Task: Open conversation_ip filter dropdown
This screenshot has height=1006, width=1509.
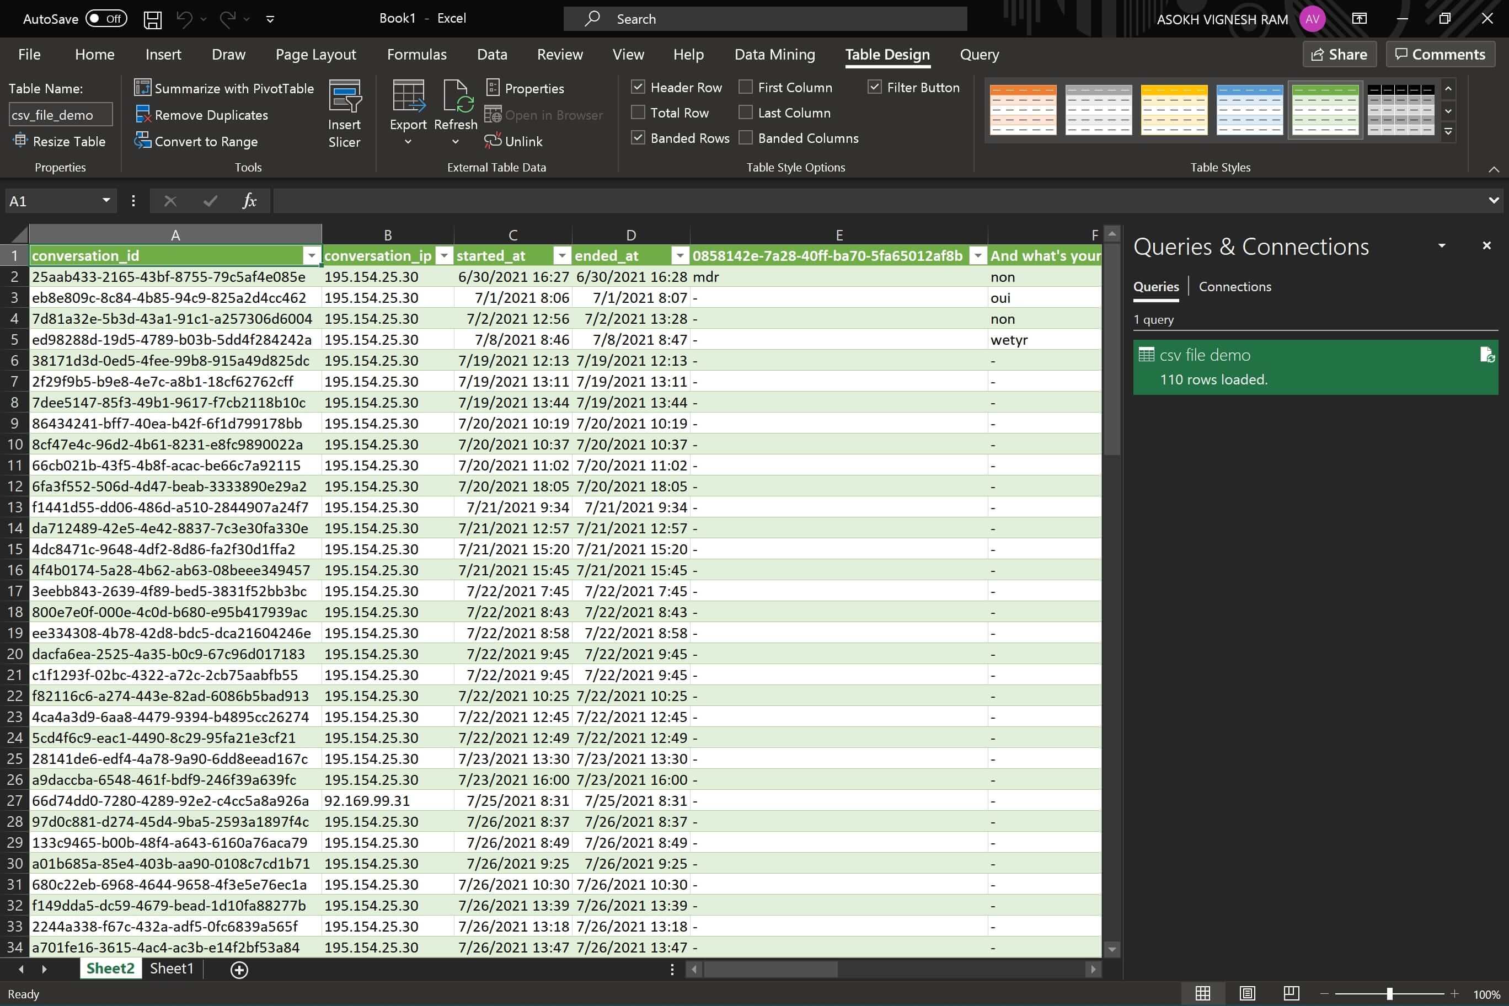Action: (x=443, y=255)
